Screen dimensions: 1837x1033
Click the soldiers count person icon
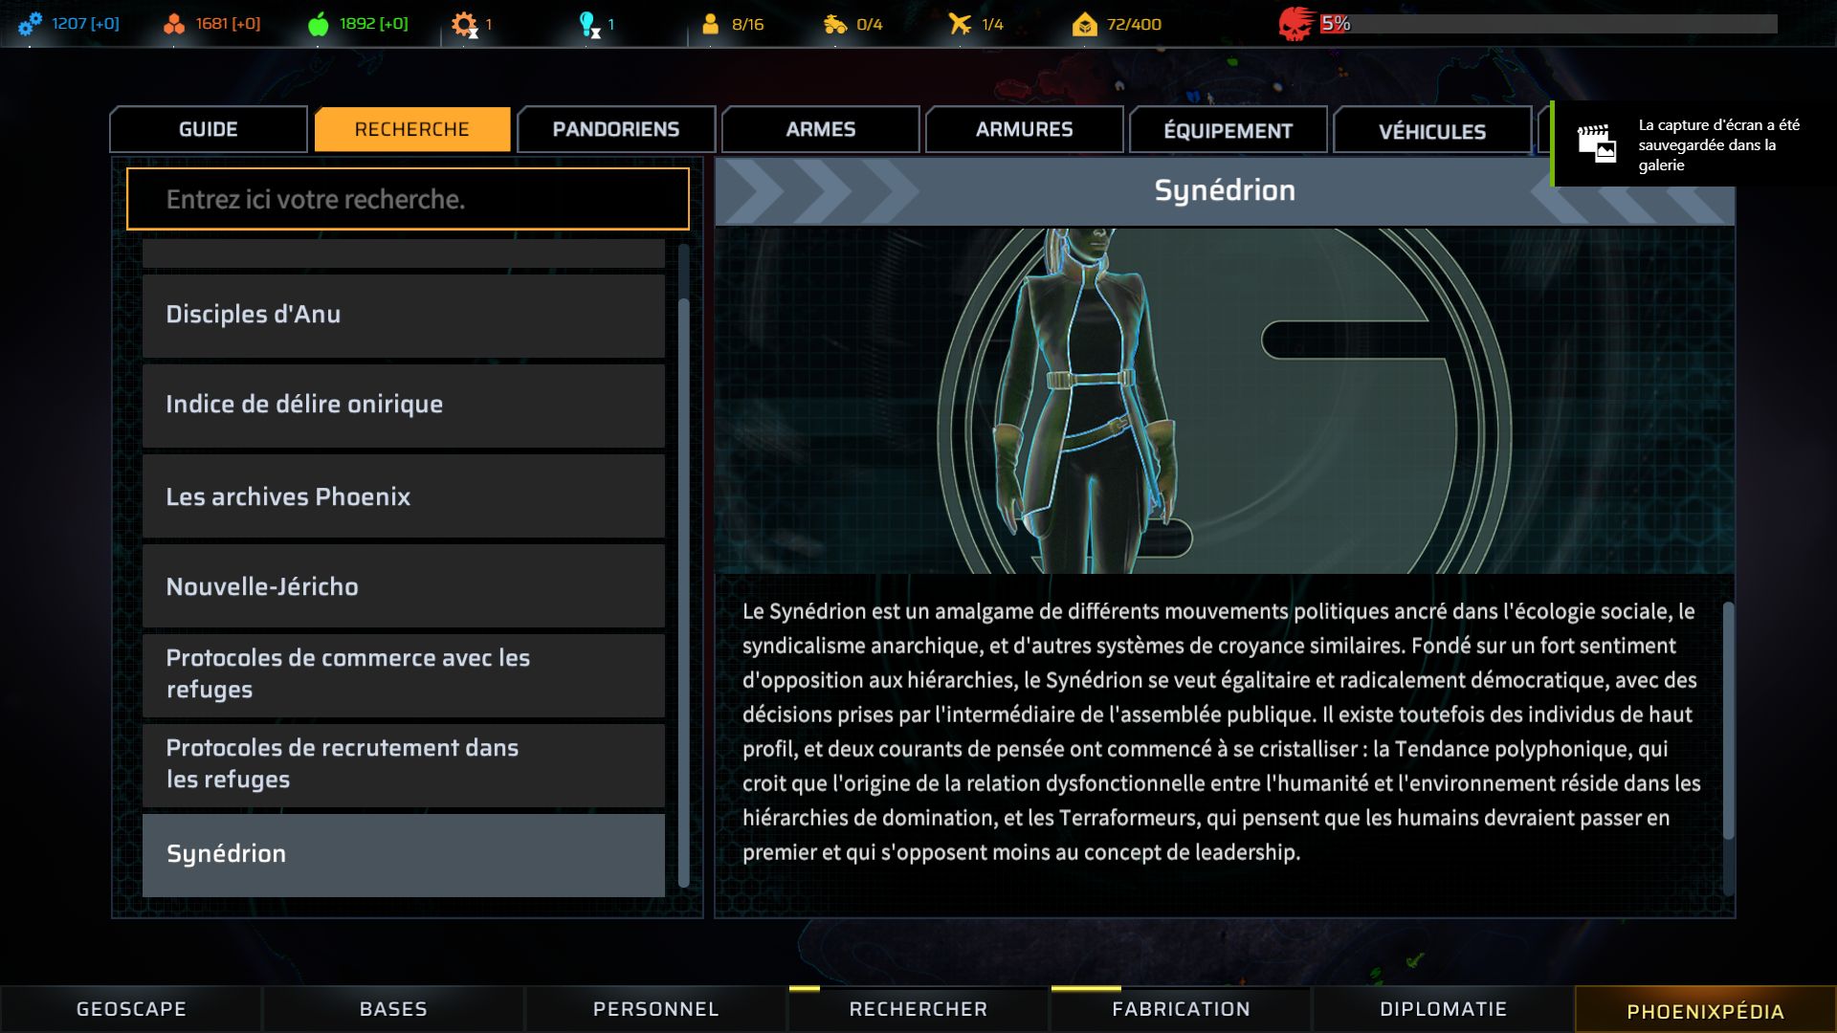[x=710, y=24]
